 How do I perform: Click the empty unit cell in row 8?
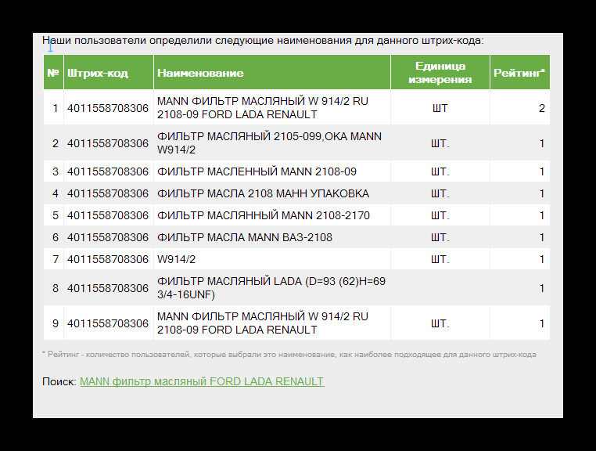tap(440, 288)
